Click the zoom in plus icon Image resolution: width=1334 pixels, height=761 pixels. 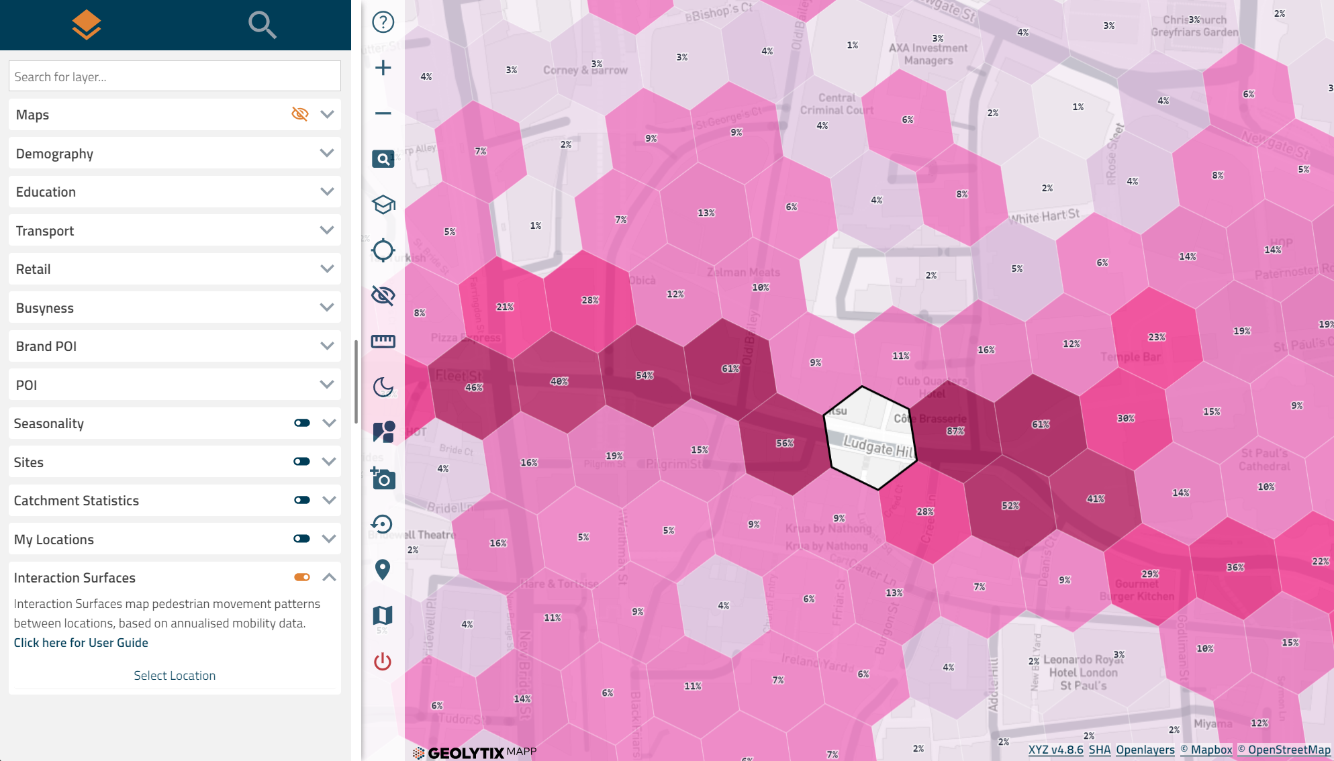(383, 68)
